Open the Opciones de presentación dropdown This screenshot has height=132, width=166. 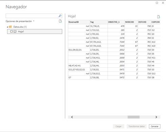[34, 21]
